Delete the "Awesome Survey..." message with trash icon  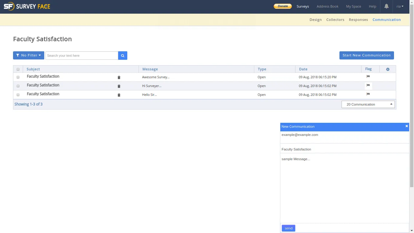pos(119,77)
